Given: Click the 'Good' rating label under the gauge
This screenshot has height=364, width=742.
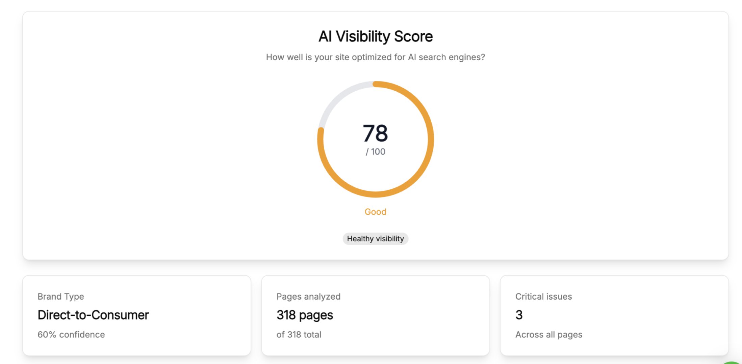Looking at the screenshot, I should click(x=375, y=212).
